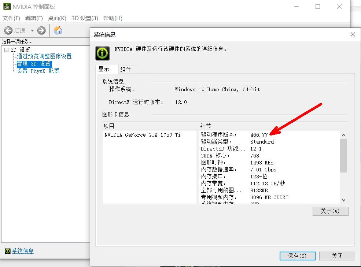Maximize the NVIDIA 控制面板 window
Image resolution: width=361 pixels, height=267 pixels.
[318, 7]
